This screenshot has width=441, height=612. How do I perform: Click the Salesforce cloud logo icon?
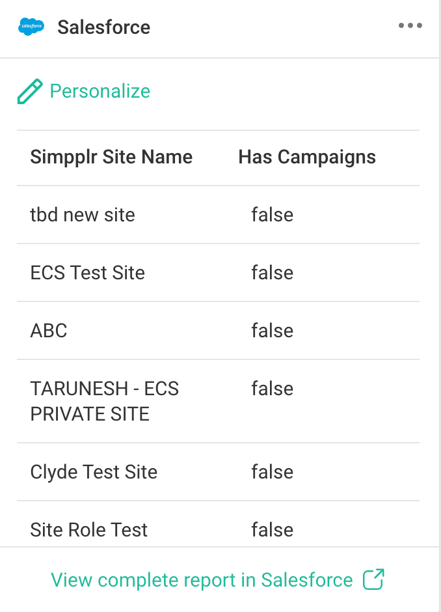[x=31, y=27]
